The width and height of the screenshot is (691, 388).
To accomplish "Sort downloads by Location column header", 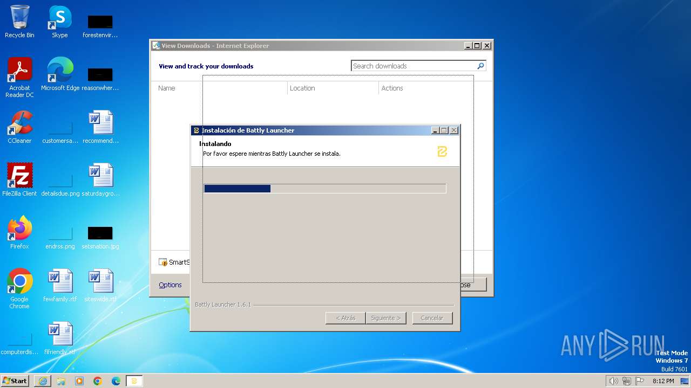I will pos(302,88).
